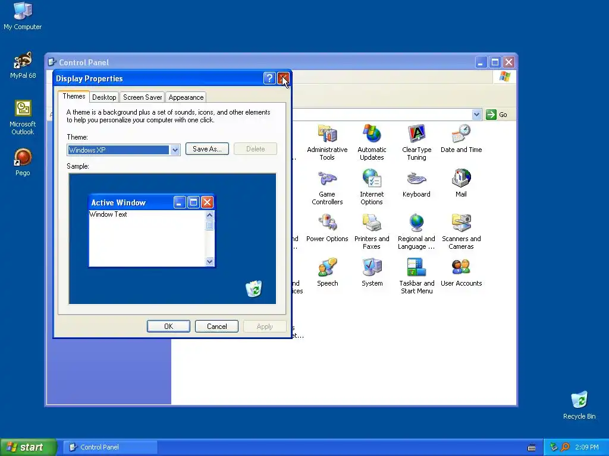Select Pego desktop shortcut
The image size is (609, 456).
click(x=23, y=162)
